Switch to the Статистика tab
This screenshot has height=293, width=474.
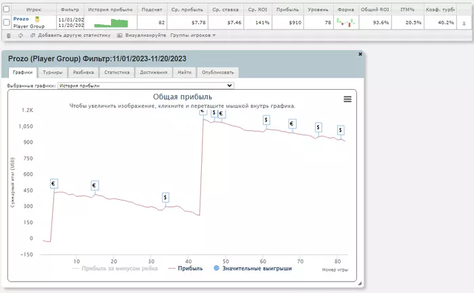click(117, 72)
